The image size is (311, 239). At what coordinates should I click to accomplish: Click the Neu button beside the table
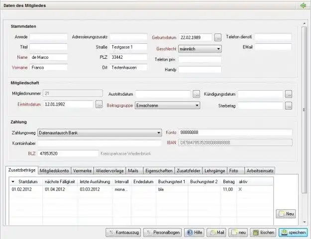tap(286, 214)
